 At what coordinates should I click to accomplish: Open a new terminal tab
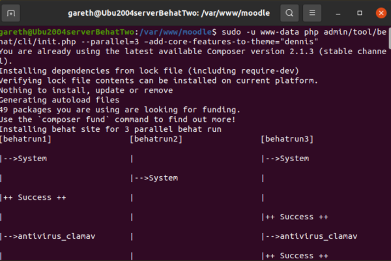(x=10, y=13)
